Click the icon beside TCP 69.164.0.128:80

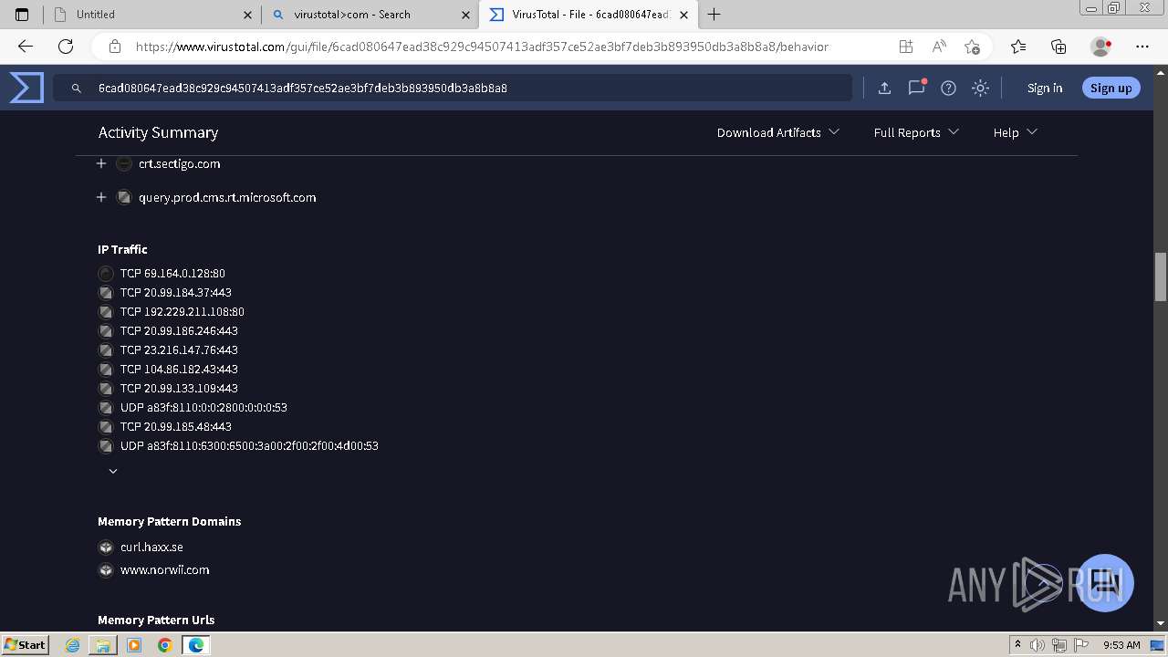(x=106, y=273)
